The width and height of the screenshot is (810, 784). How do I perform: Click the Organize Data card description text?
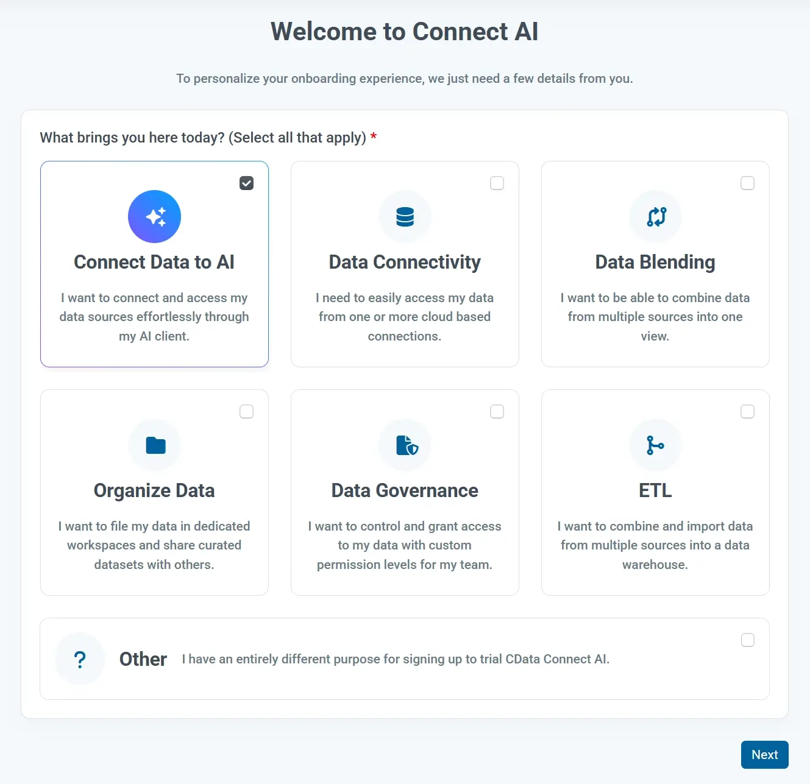154,545
